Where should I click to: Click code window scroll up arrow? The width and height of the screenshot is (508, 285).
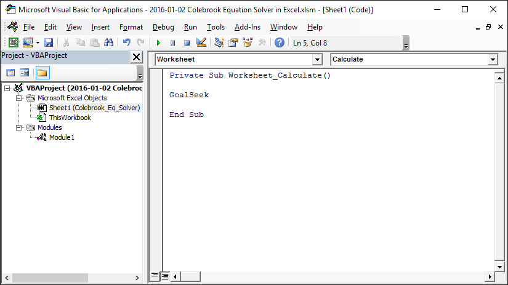(499, 78)
